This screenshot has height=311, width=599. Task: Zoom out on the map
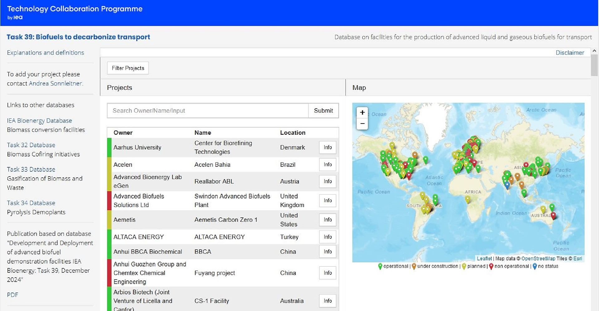[x=362, y=124]
